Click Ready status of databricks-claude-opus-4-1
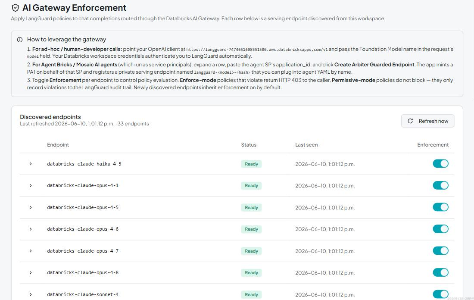 [x=251, y=186]
